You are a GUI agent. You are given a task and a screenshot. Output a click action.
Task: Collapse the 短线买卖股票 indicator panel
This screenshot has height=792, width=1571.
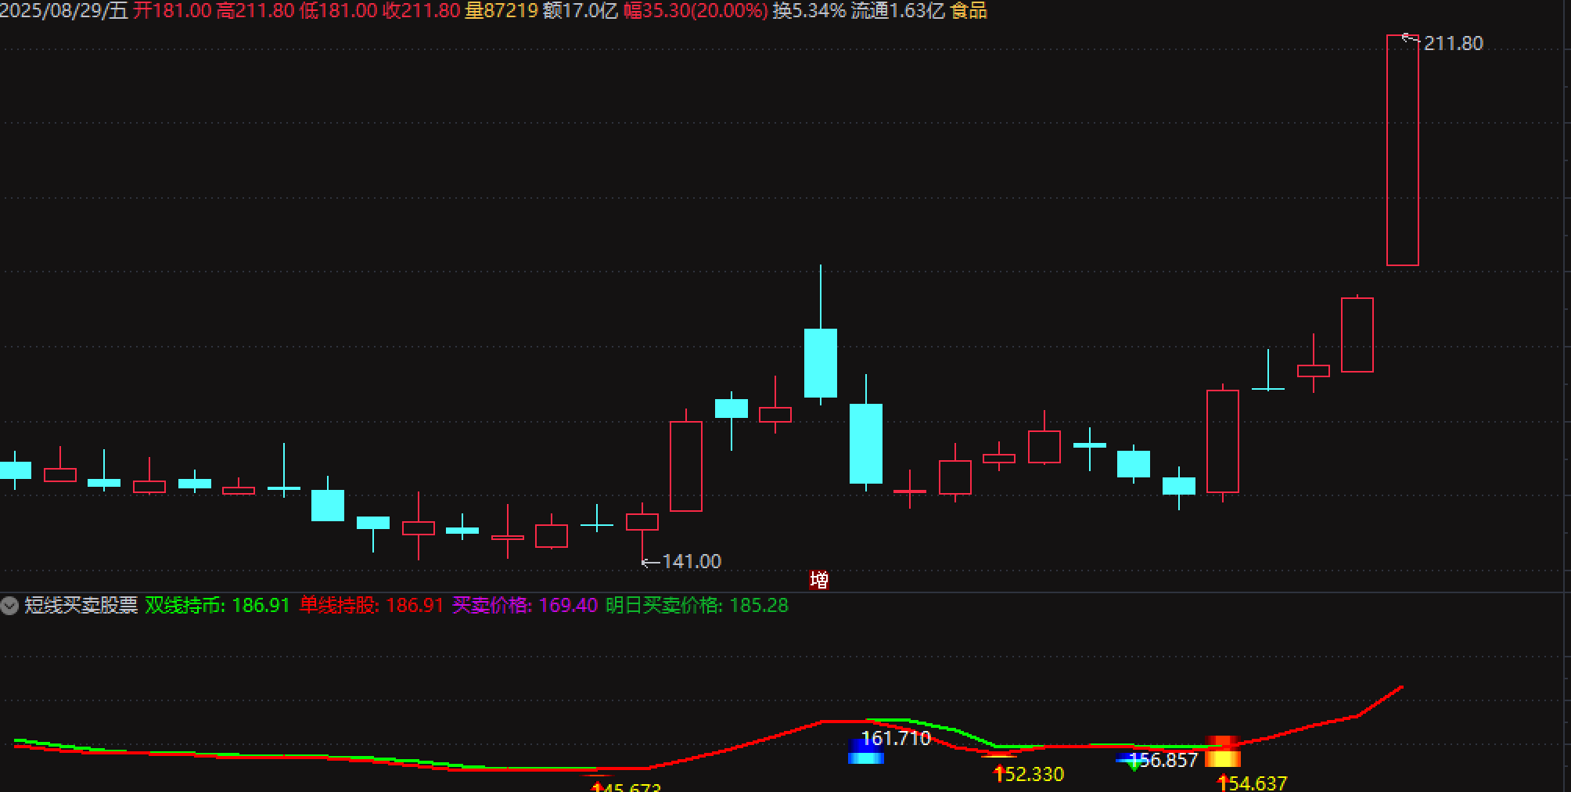(x=9, y=606)
